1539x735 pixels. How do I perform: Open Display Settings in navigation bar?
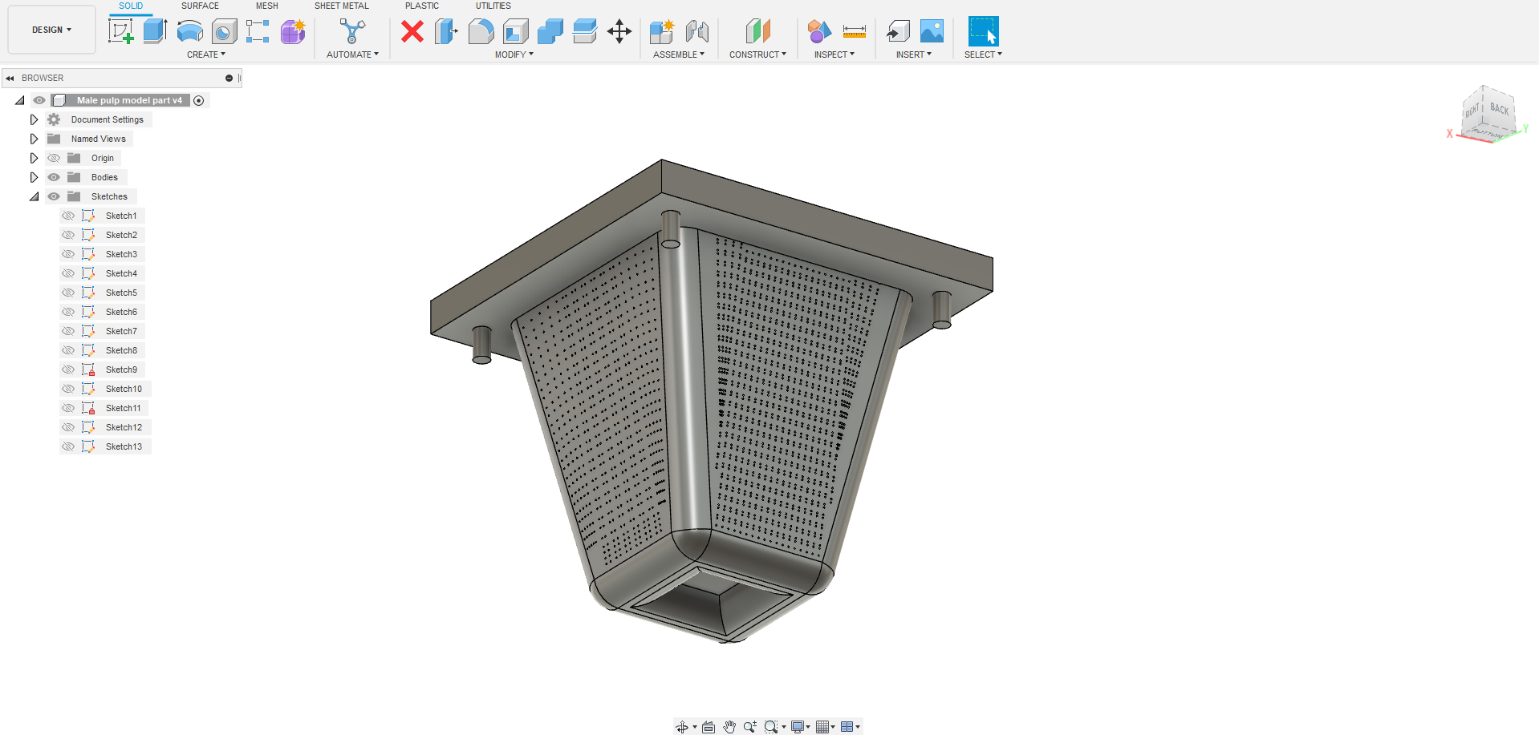click(800, 727)
